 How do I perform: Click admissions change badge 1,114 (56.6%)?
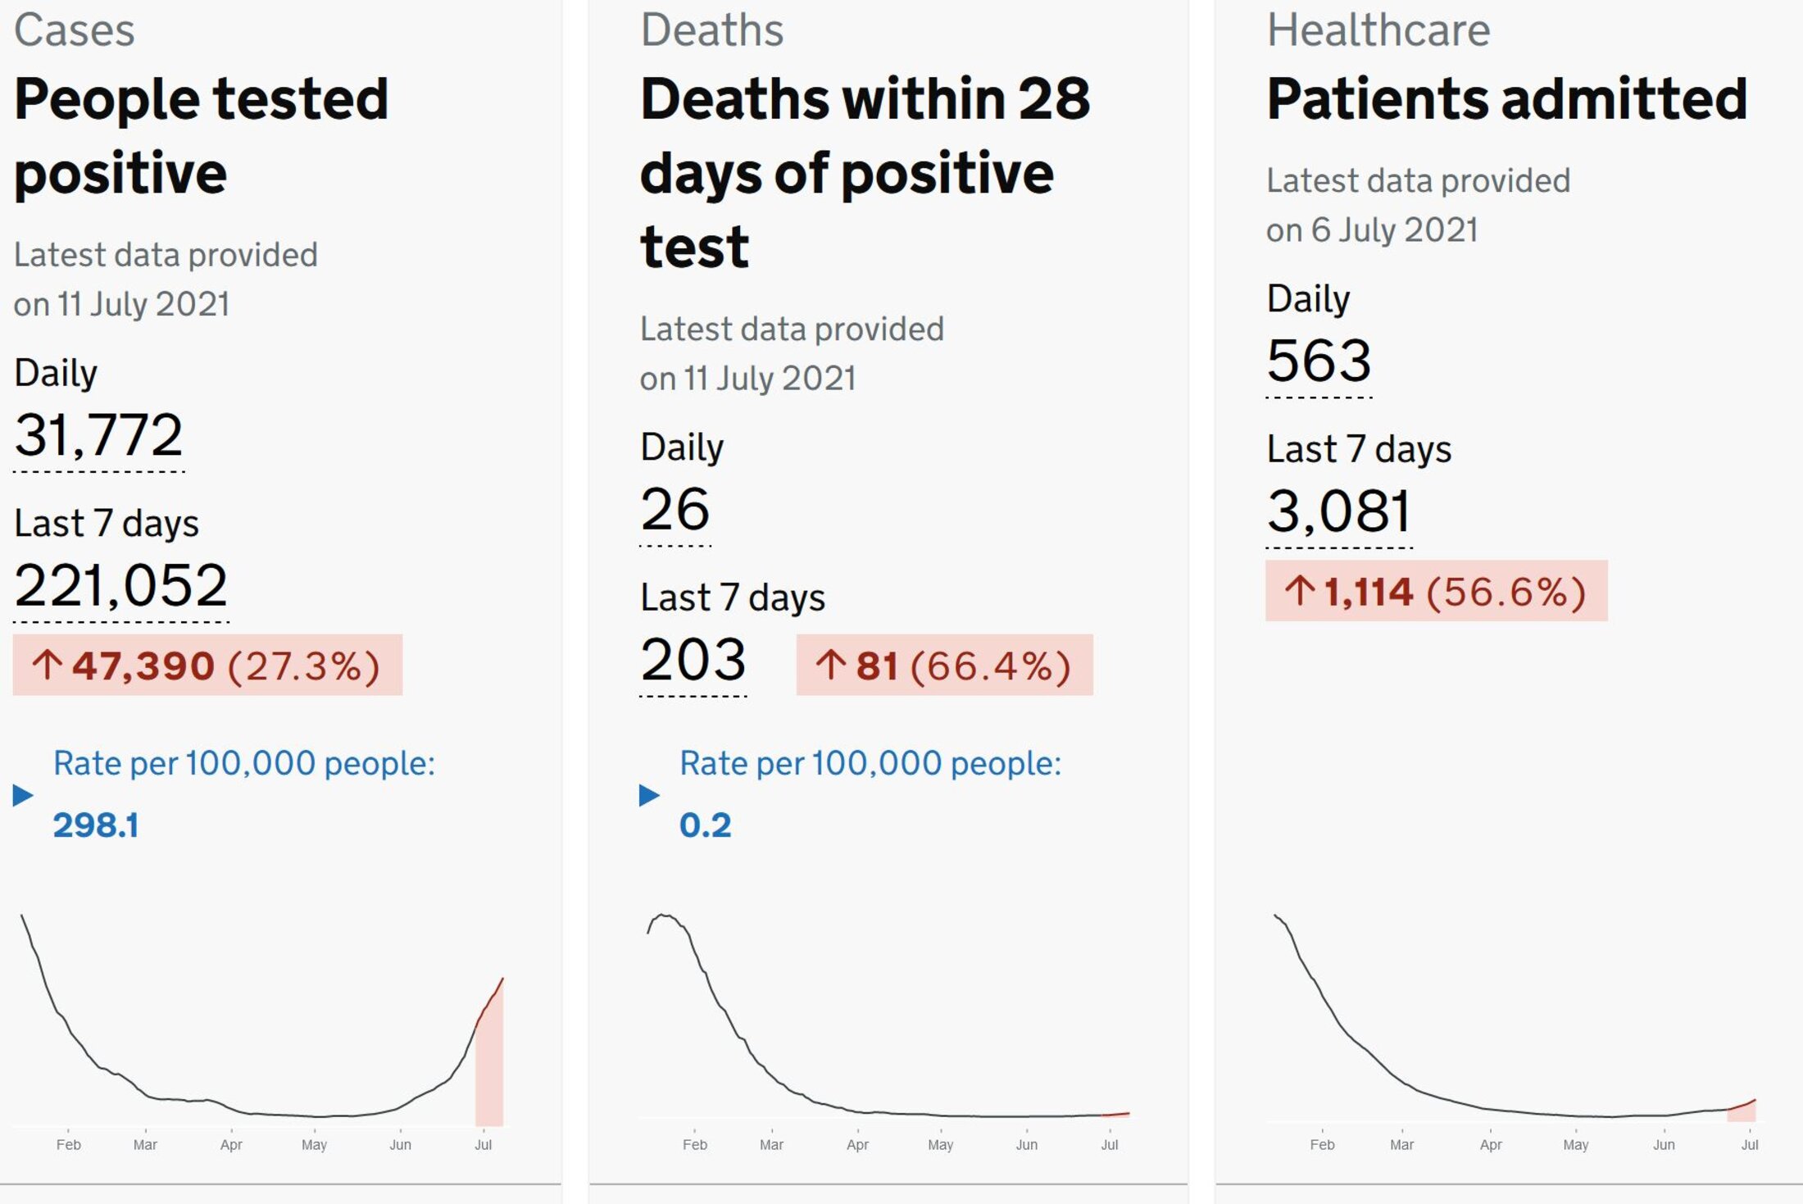click(1437, 591)
